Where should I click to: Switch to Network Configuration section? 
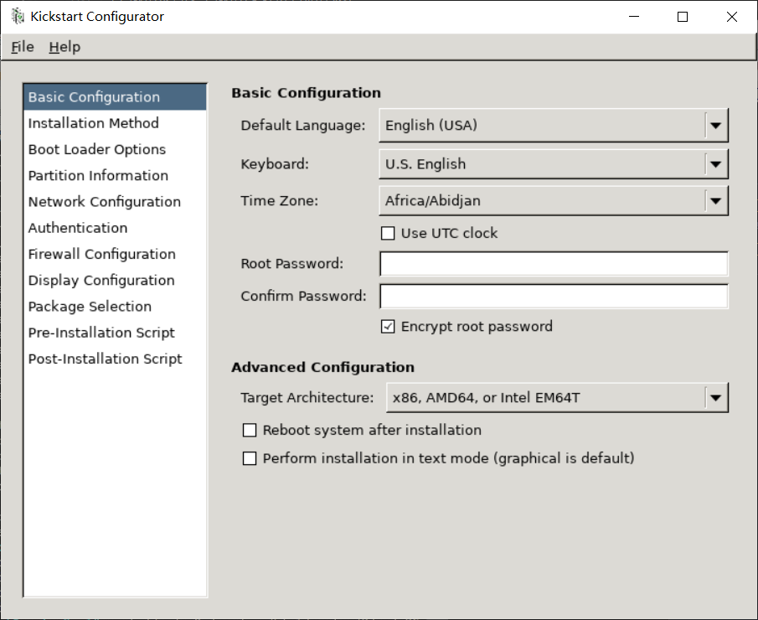(105, 202)
